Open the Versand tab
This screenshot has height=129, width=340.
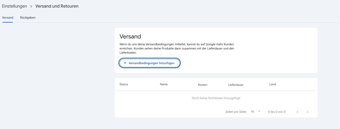(x=8, y=18)
